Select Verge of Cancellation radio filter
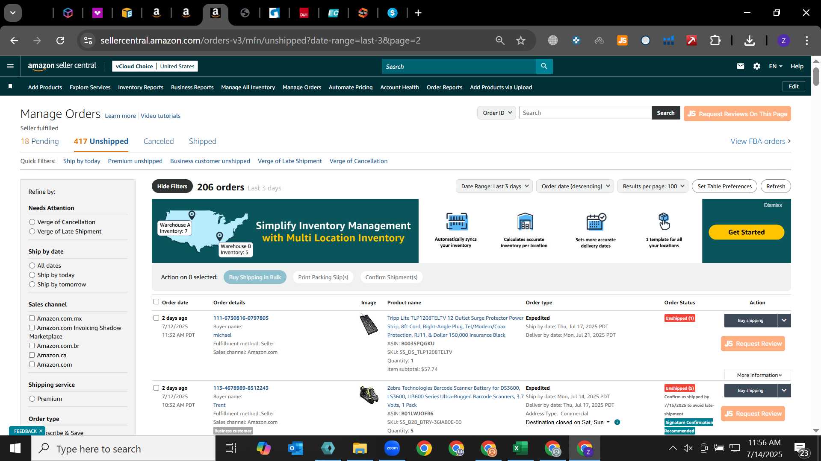The height and width of the screenshot is (461, 821). tap(32, 222)
